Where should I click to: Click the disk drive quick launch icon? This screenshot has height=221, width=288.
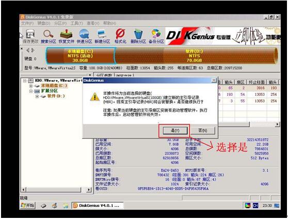point(43,206)
